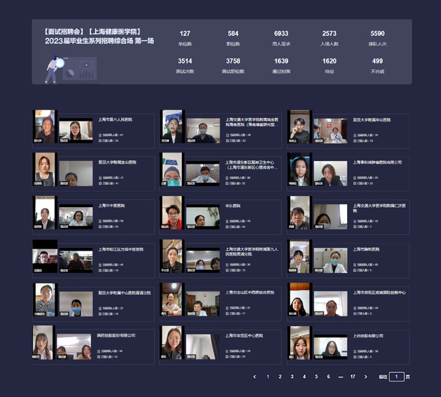Click the pagination ellipsis to skip pages

[340, 377]
